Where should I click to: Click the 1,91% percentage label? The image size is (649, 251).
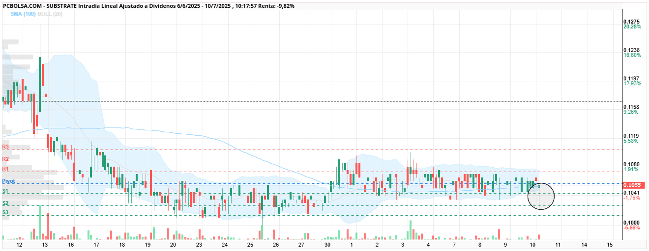631,169
